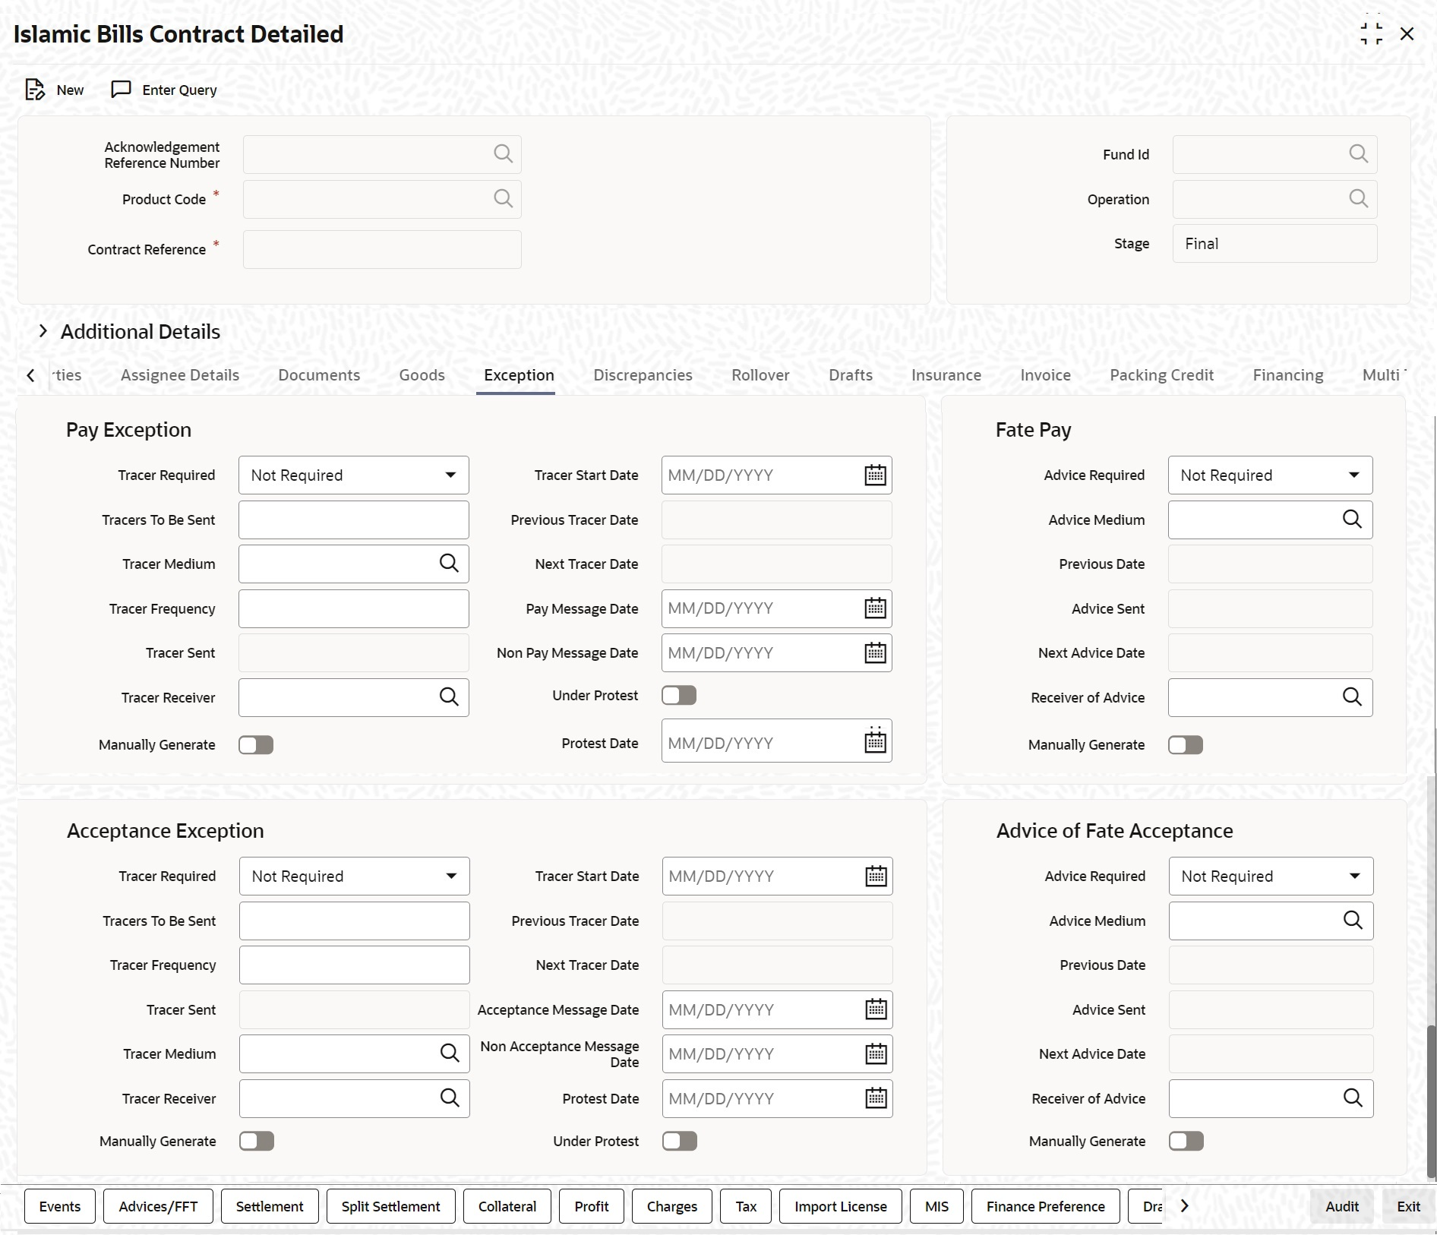Switch to the Rollover tab
The image size is (1437, 1235).
760,375
